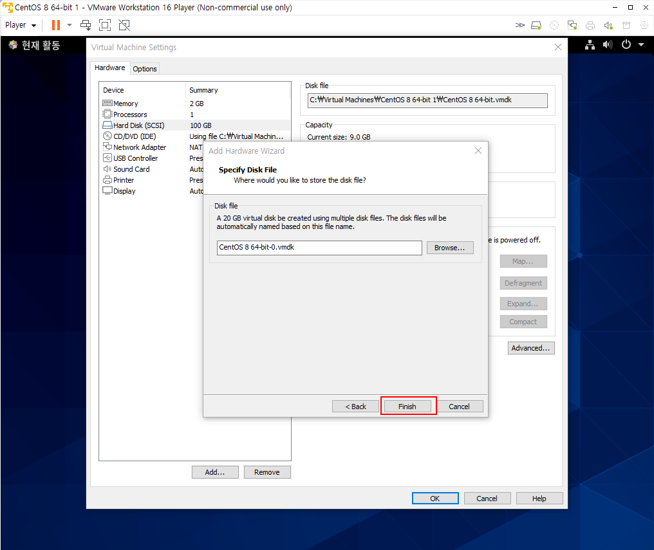Image resolution: width=654 pixels, height=550 pixels.
Task: Click the Current size: 9.0 GB text
Action: [339, 137]
